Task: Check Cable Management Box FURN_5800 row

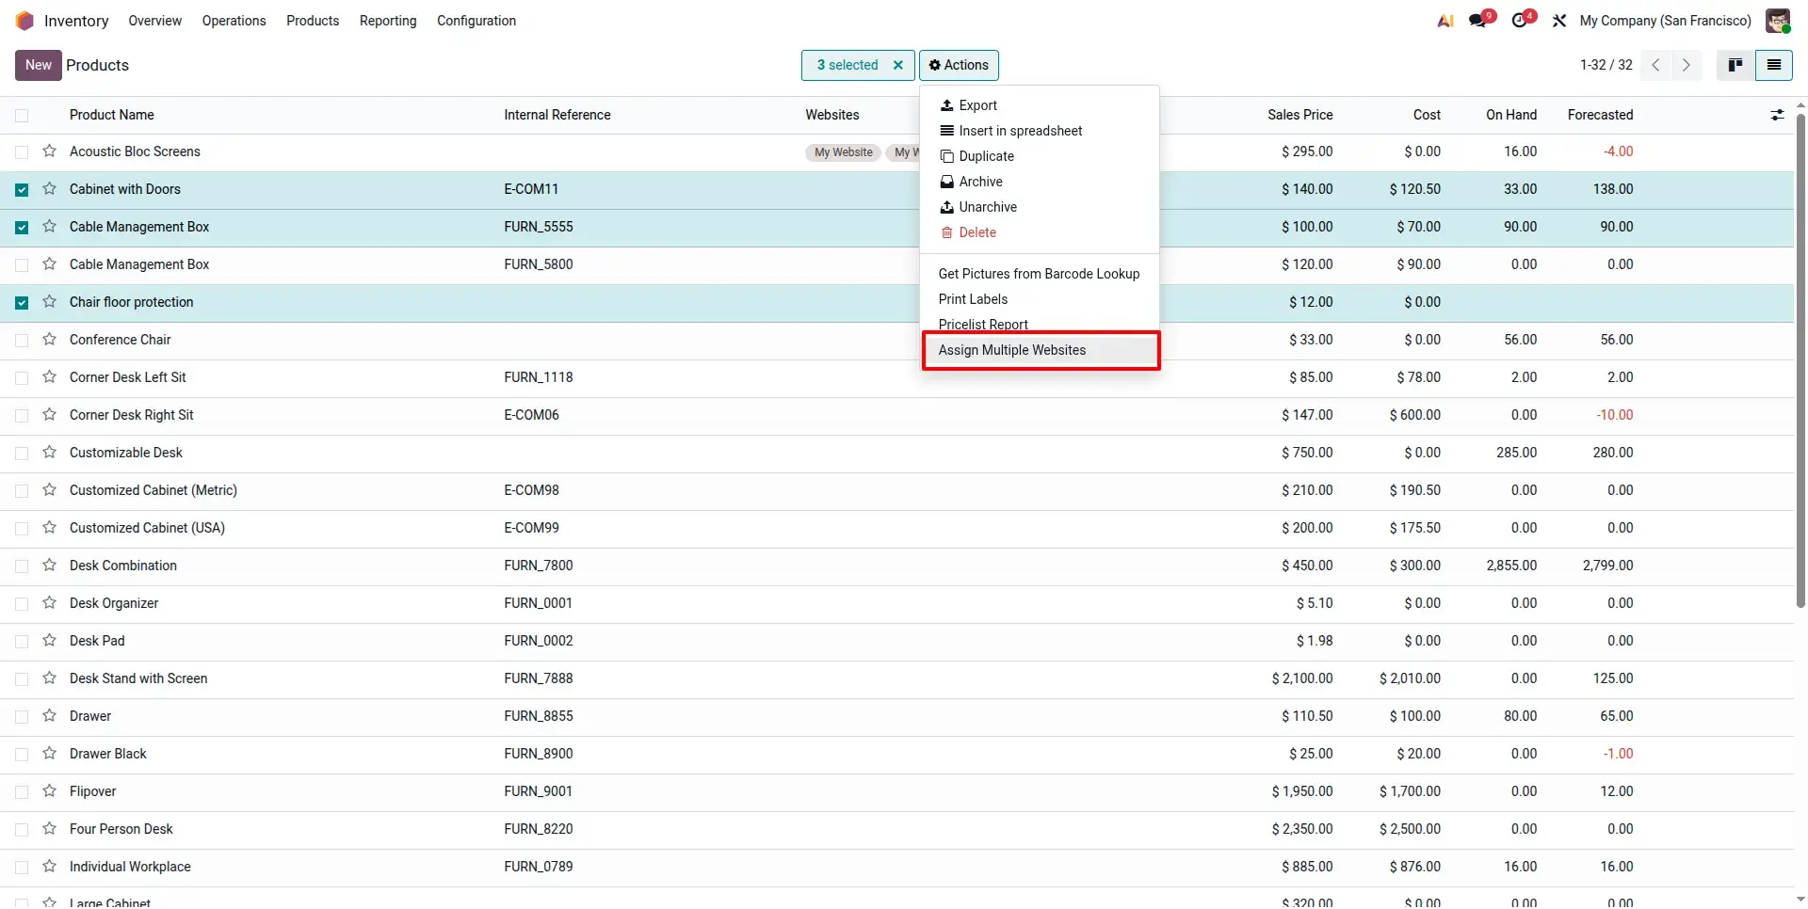Action: (x=22, y=265)
